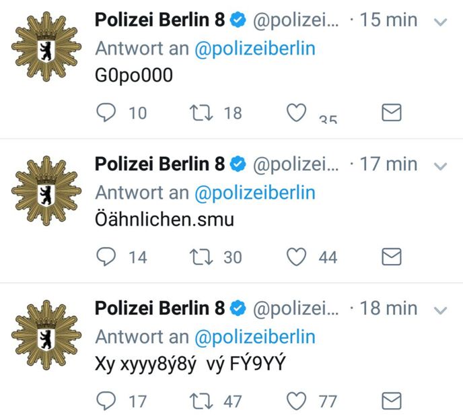
Task: Open options chevron on 17 min tweet
Action: coord(440,166)
